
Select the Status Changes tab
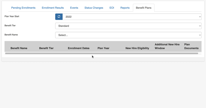(x=94, y=8)
